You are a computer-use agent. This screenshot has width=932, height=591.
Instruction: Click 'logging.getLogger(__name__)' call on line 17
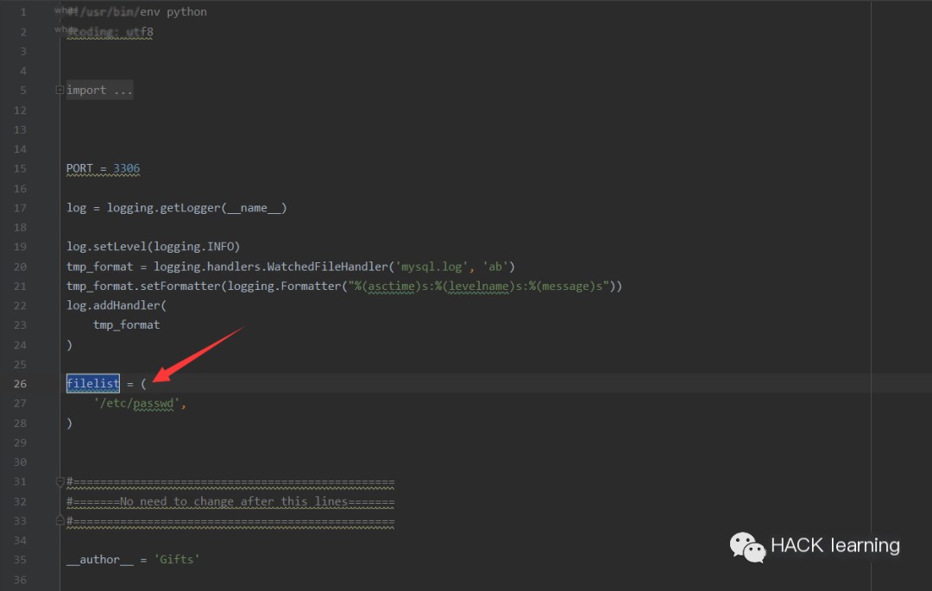pyautogui.click(x=197, y=208)
